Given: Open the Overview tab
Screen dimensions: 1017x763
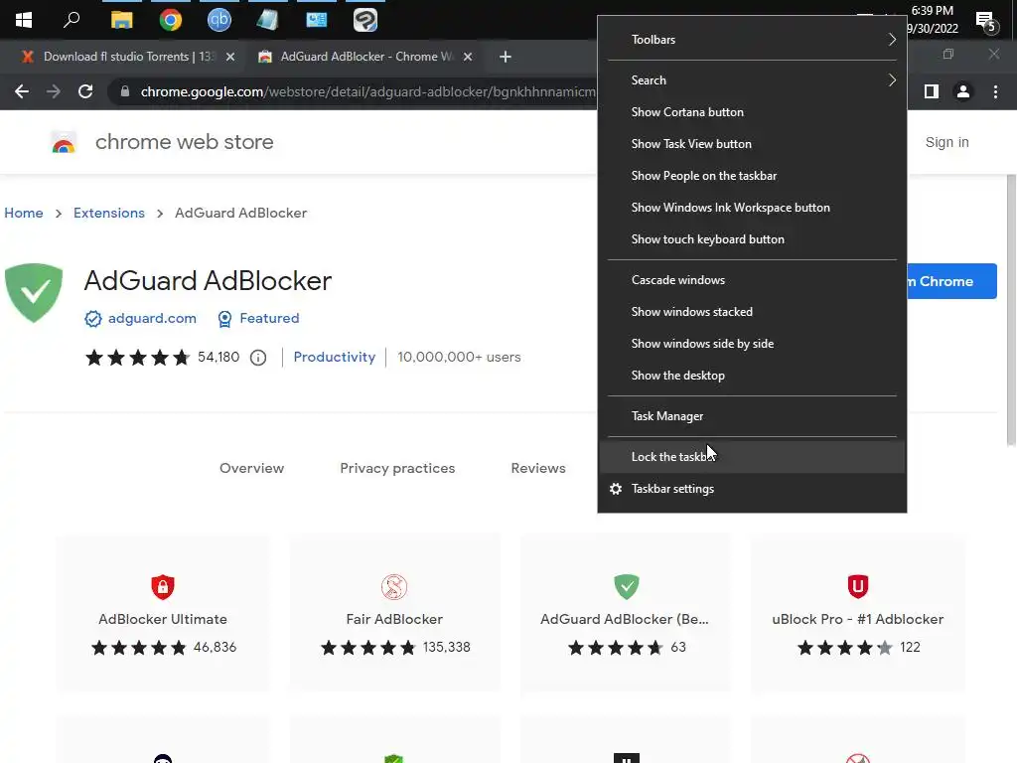Looking at the screenshot, I should click(251, 469).
